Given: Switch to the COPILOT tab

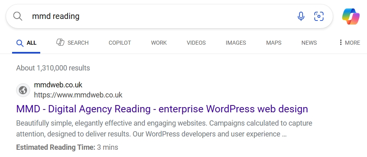Looking at the screenshot, I should (120, 43).
